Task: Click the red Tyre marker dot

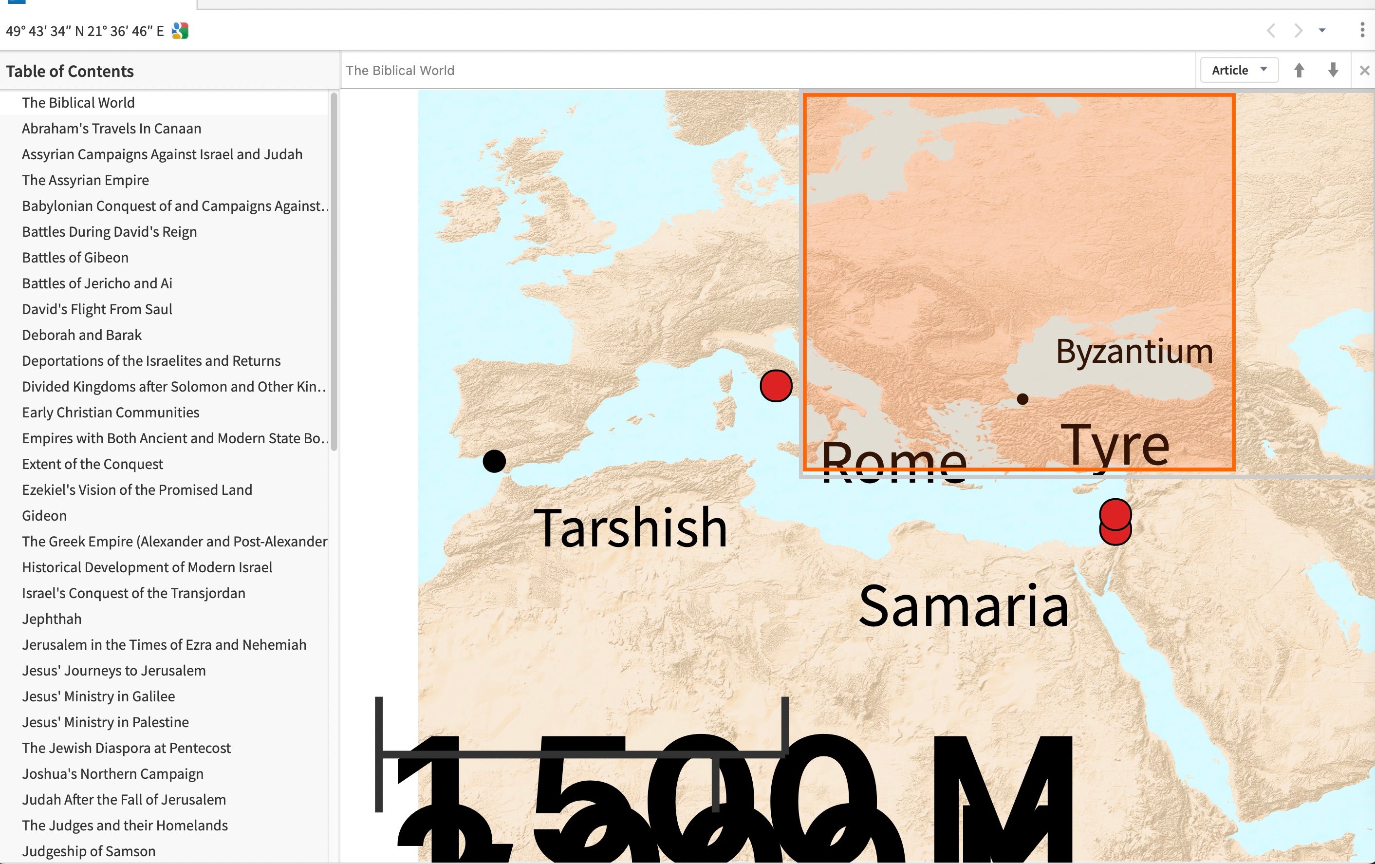Action: 1115,514
